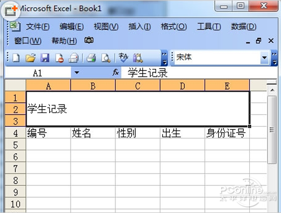
Task: Select column E header
Action: (x=227, y=86)
